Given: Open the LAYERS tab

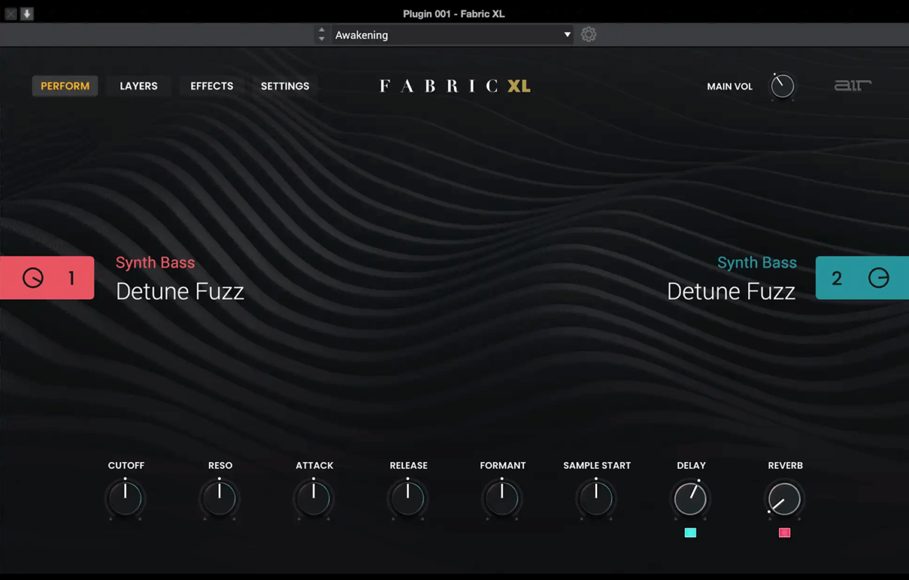Looking at the screenshot, I should pyautogui.click(x=138, y=86).
